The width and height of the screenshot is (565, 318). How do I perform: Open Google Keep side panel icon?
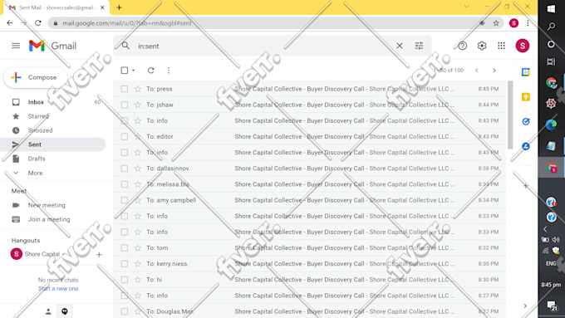click(526, 97)
